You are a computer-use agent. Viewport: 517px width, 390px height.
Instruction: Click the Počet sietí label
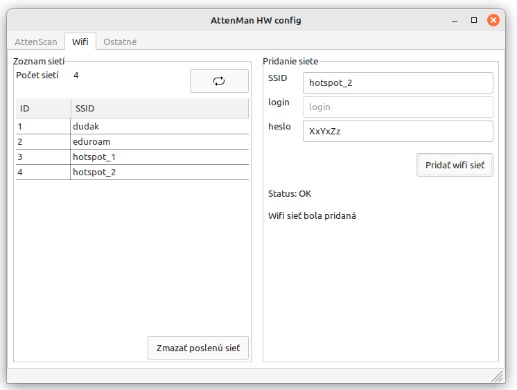coord(37,76)
